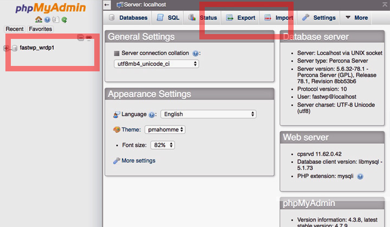The height and width of the screenshot is (227, 390).
Task: Click the Settings wrench icon
Action: pos(305,17)
